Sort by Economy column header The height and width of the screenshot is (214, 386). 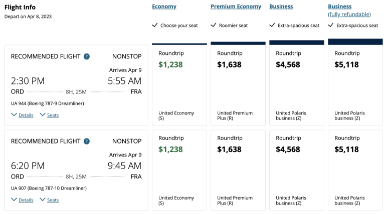pos(164,6)
